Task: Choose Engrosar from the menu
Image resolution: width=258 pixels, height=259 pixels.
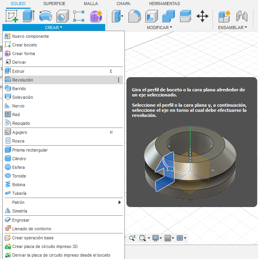Action: [x=63, y=220]
